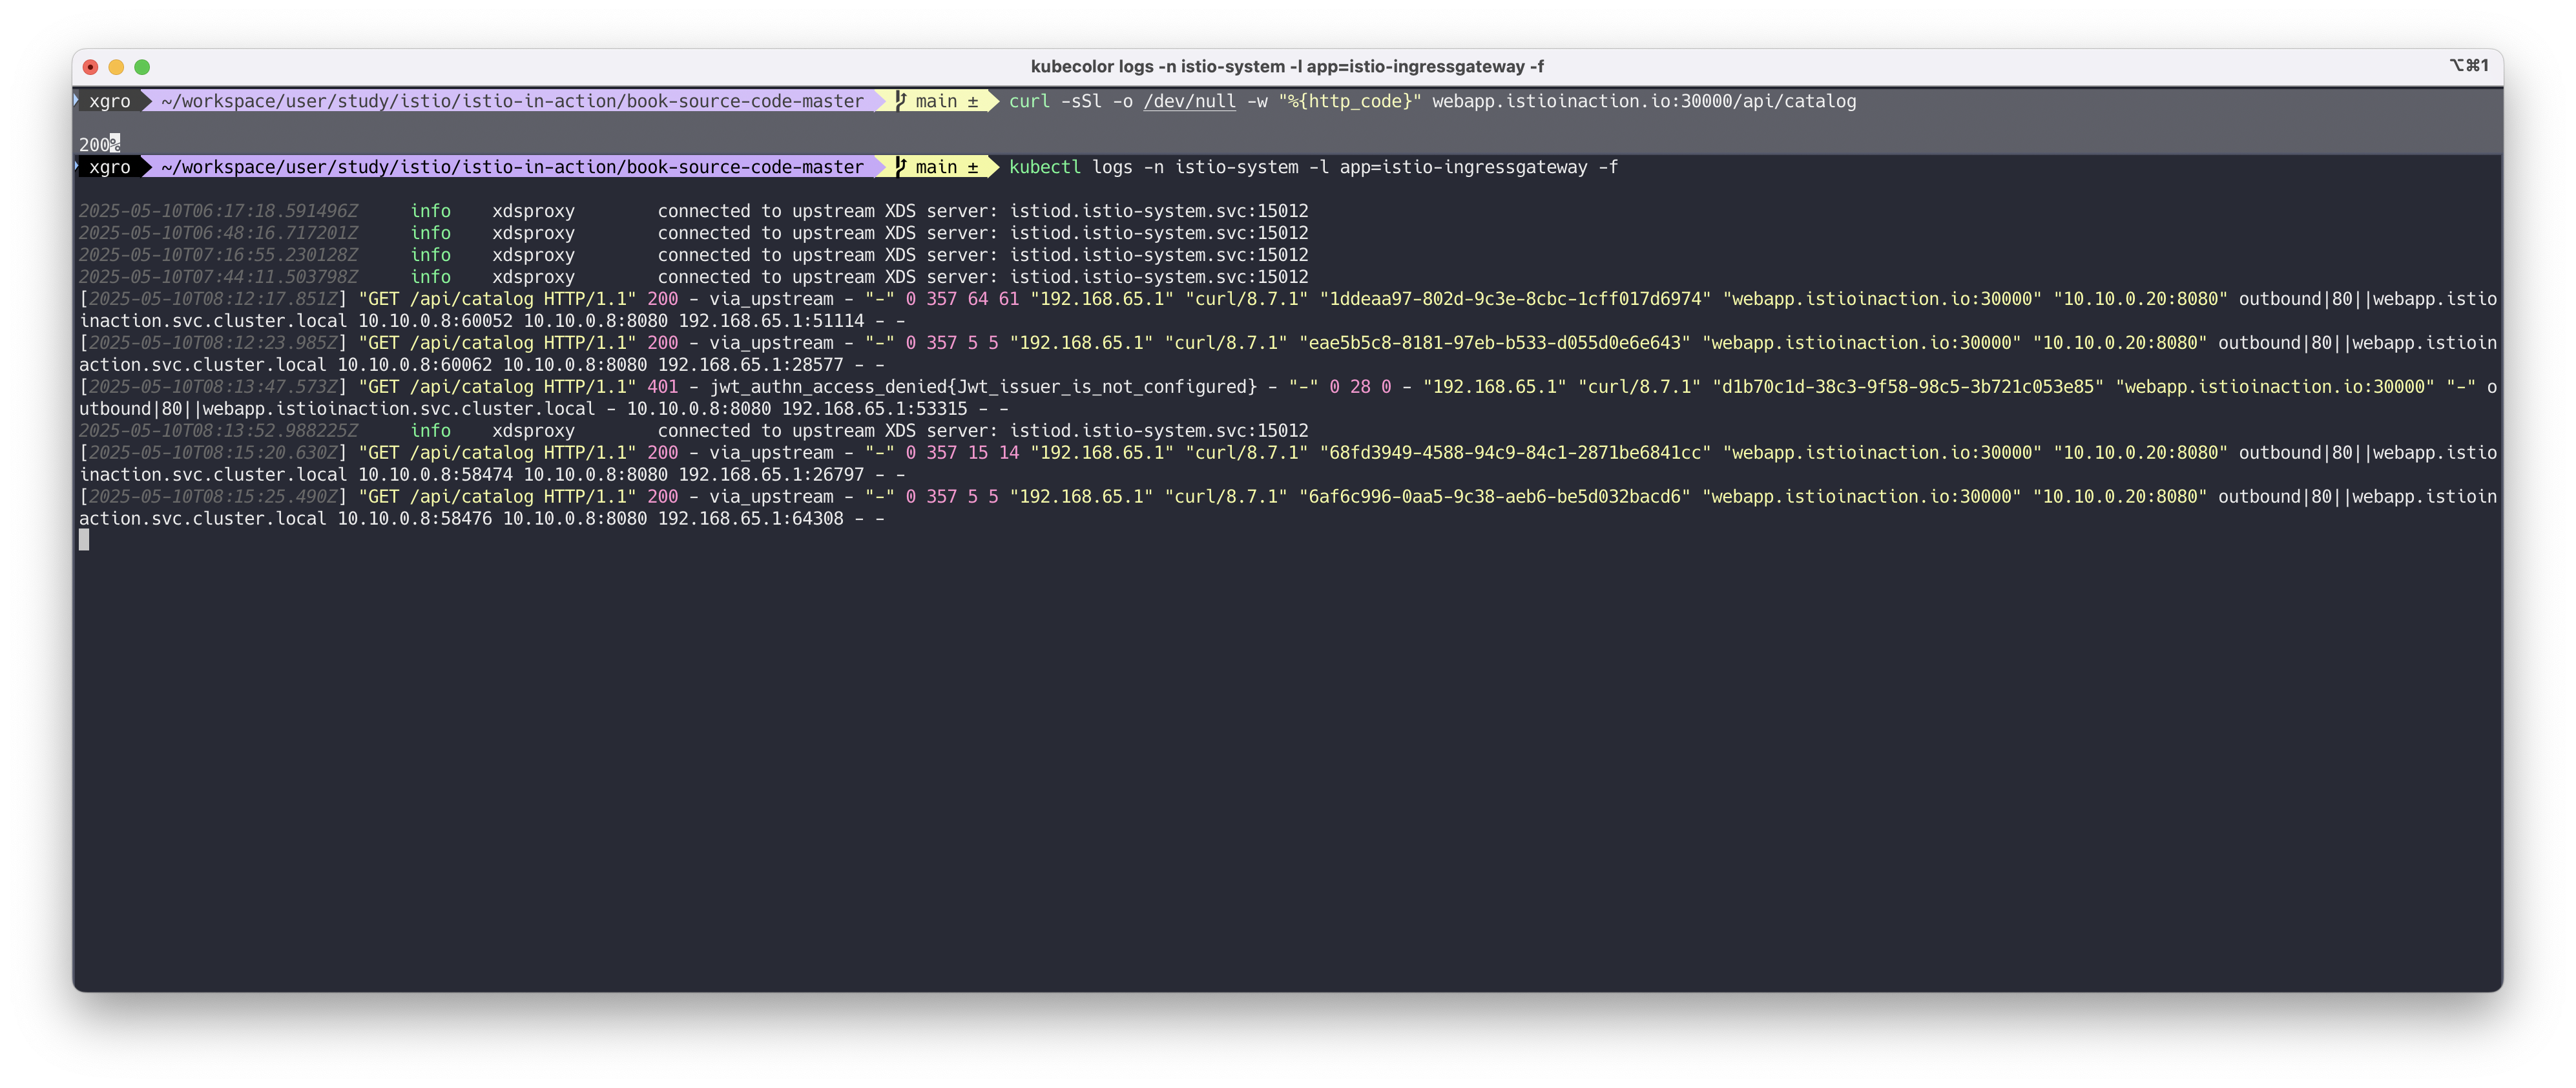Click timestamp 2025-05-10T08:15:25.490Z
The image size is (2576, 1088).
tap(213, 497)
